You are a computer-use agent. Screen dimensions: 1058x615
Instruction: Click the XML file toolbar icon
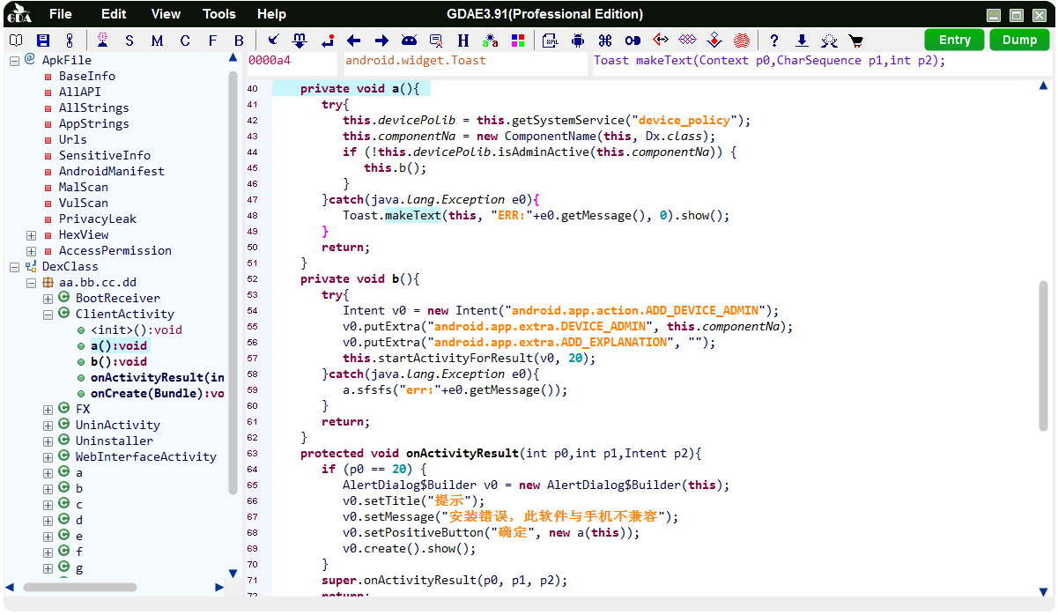(550, 41)
